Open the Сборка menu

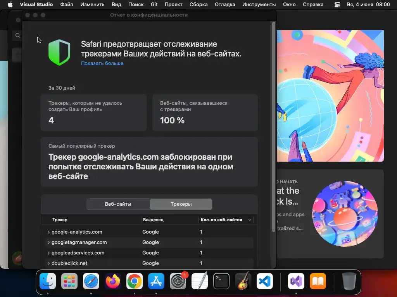(198, 5)
